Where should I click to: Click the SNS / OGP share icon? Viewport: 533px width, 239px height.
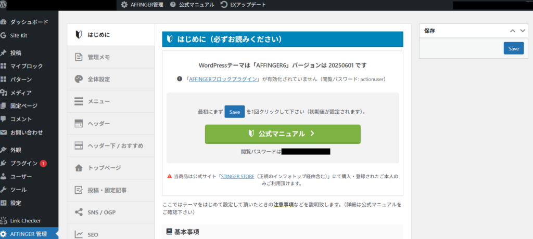[79, 213]
